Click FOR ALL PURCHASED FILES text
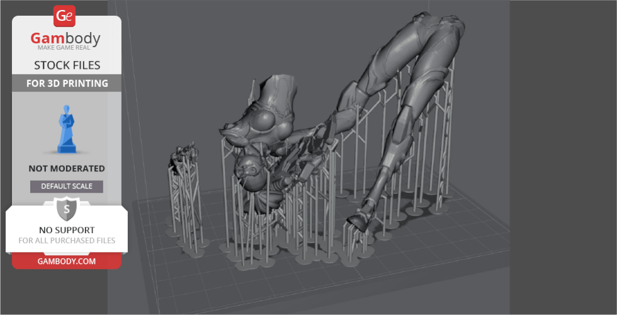Screen dimensions: 617x315 66,241
